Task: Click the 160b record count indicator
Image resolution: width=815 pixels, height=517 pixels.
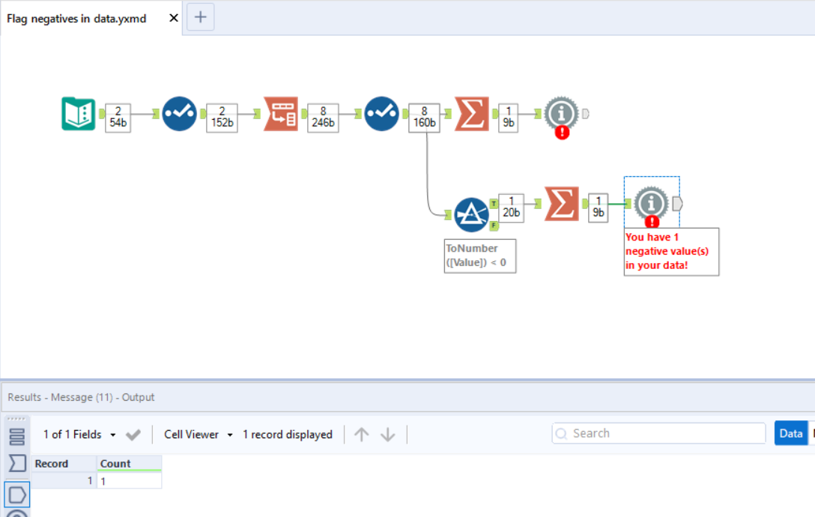Action: 425,117
